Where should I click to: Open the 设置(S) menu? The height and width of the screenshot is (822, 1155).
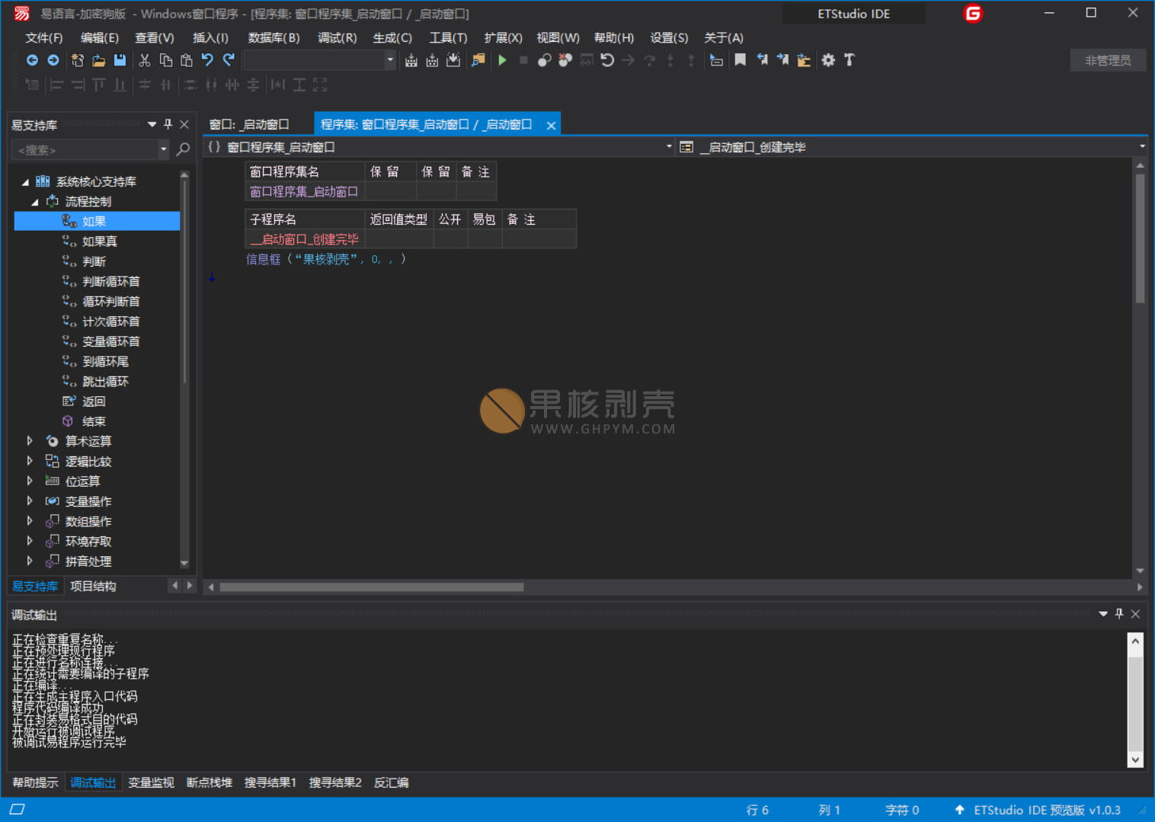[x=669, y=37]
